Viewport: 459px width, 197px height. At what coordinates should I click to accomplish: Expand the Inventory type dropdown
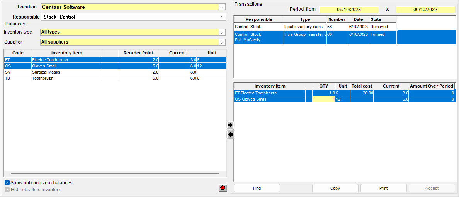coord(222,32)
